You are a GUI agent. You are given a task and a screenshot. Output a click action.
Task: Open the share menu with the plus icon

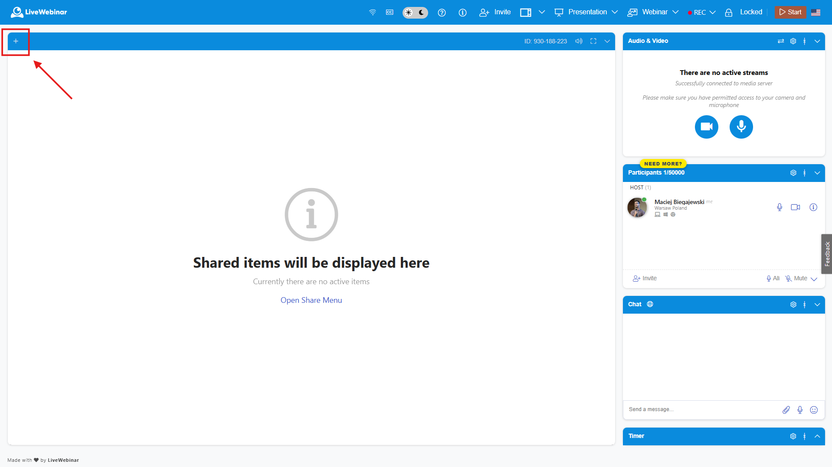click(16, 41)
